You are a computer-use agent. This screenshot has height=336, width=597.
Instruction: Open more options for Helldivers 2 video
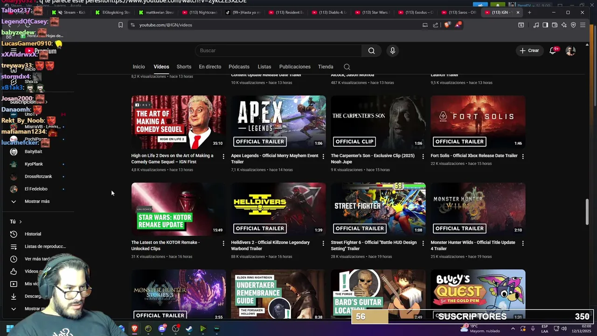[323, 243]
